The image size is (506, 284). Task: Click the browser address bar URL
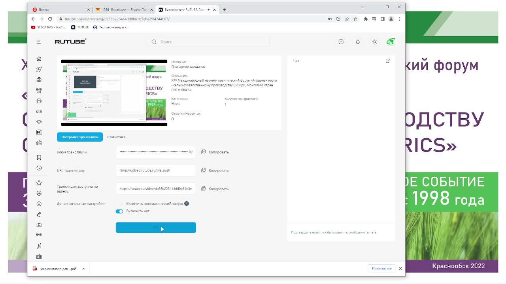(x=117, y=19)
